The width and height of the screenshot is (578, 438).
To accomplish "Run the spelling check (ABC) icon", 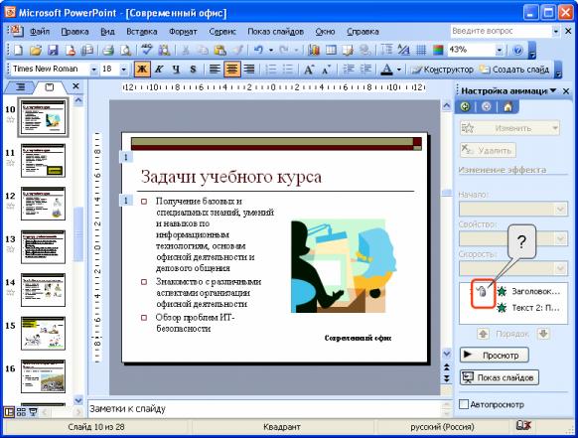I will click(146, 50).
